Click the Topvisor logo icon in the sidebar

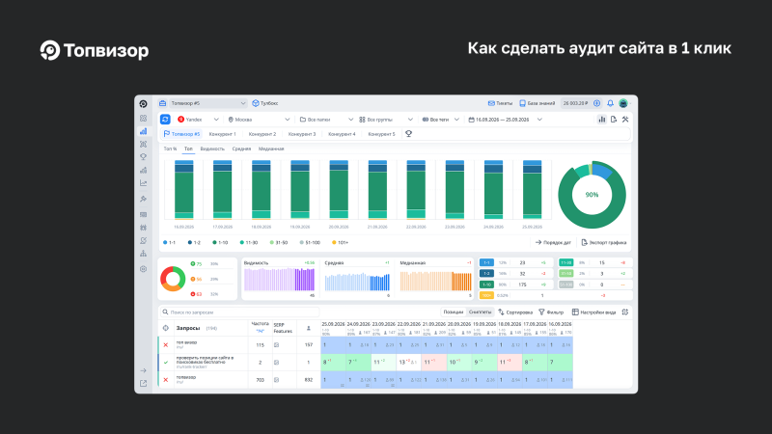point(143,104)
